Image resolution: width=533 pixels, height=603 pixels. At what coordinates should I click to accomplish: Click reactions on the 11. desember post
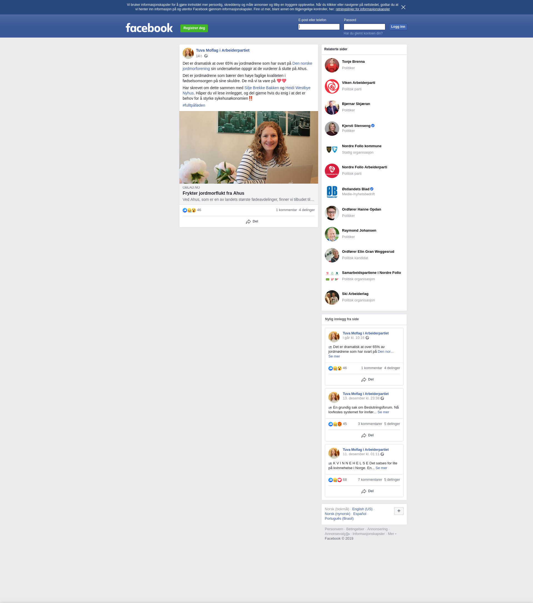335,480
